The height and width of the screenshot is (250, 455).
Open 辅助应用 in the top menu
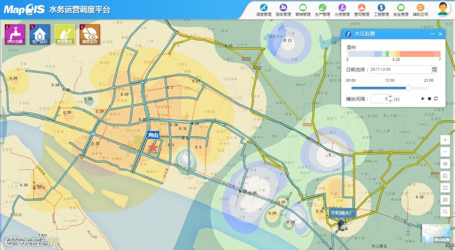(x=420, y=10)
